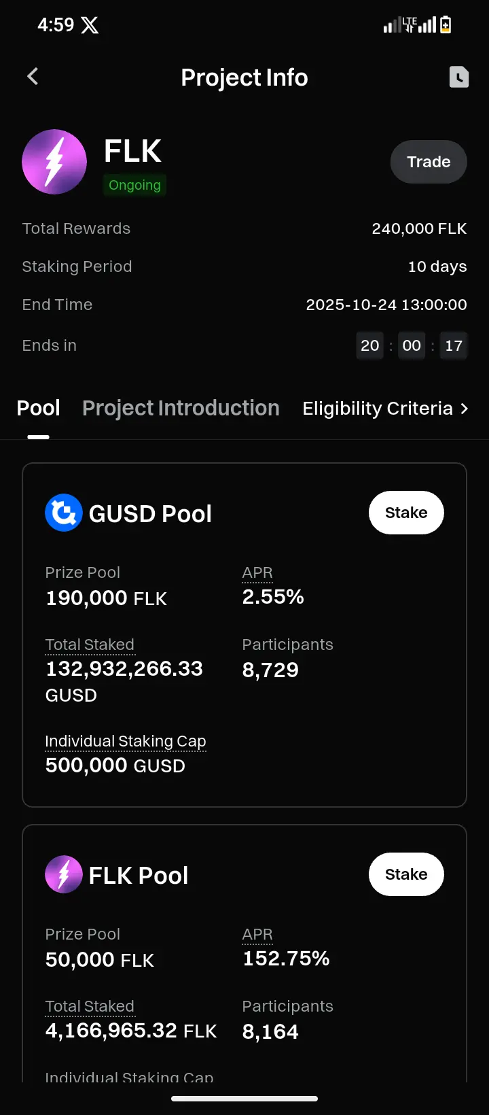The width and height of the screenshot is (489, 1115).
Task: Expand more tabs with the right chevron
Action: click(x=465, y=409)
